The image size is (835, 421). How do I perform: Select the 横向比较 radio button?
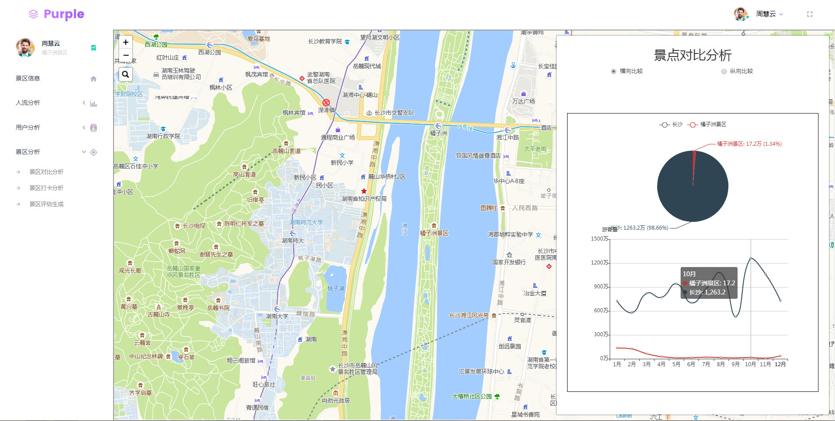click(x=614, y=71)
